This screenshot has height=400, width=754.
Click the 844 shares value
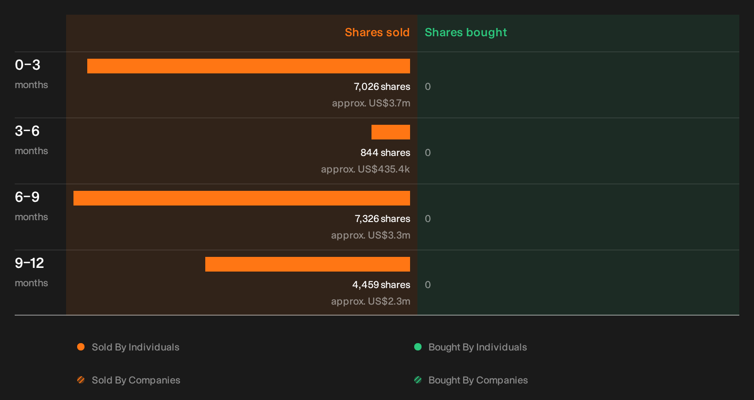385,153
